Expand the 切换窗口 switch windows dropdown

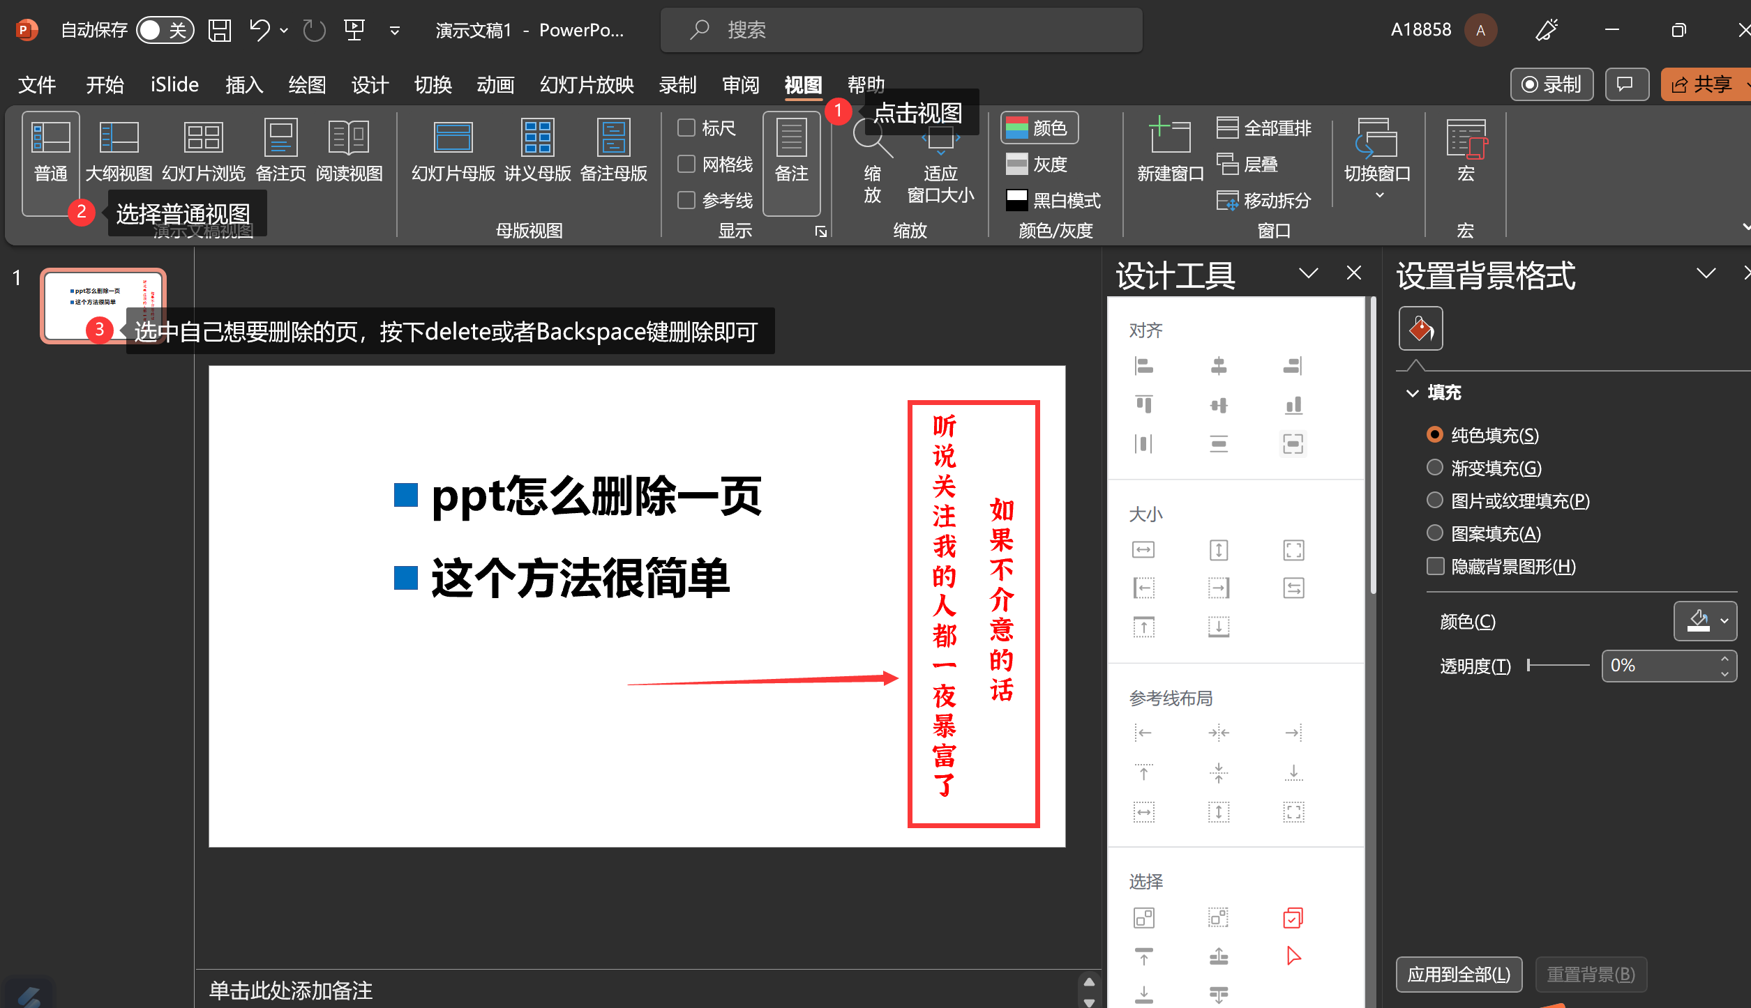point(1378,194)
